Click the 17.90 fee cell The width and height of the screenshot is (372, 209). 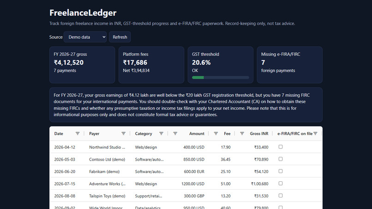click(226, 147)
